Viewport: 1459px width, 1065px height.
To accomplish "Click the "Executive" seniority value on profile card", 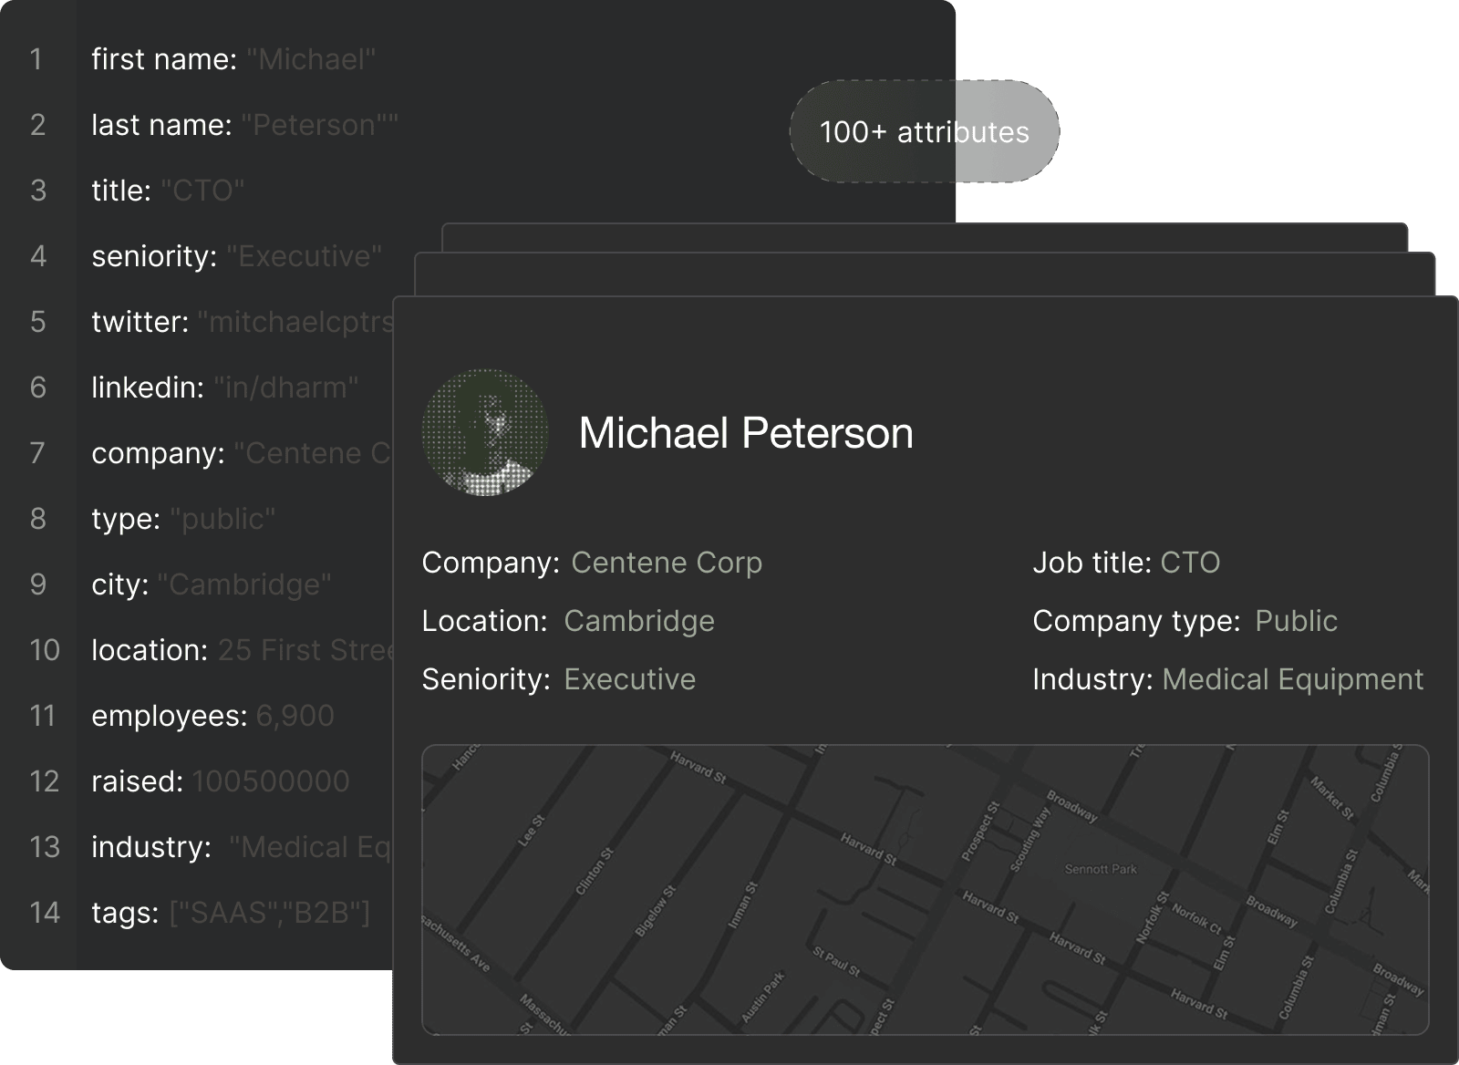I will (x=629, y=679).
